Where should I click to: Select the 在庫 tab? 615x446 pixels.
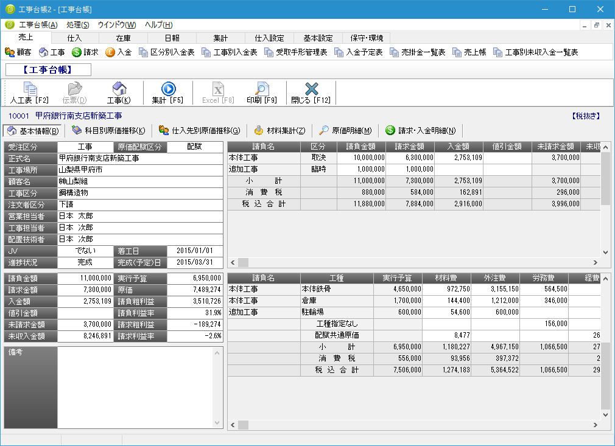point(123,38)
